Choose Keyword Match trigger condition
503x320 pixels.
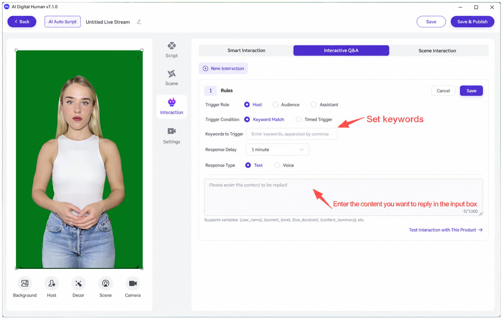coord(247,119)
